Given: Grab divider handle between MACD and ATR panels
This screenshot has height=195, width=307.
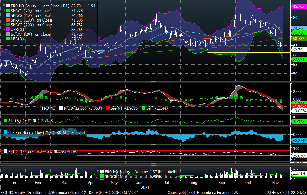Looking at the screenshot, I should 153,114.
